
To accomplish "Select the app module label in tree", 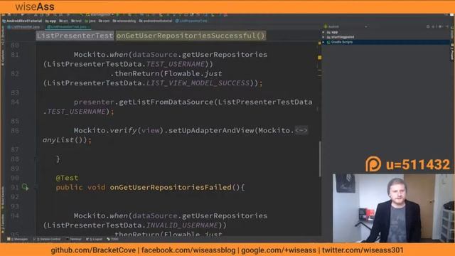I will pos(334,32).
